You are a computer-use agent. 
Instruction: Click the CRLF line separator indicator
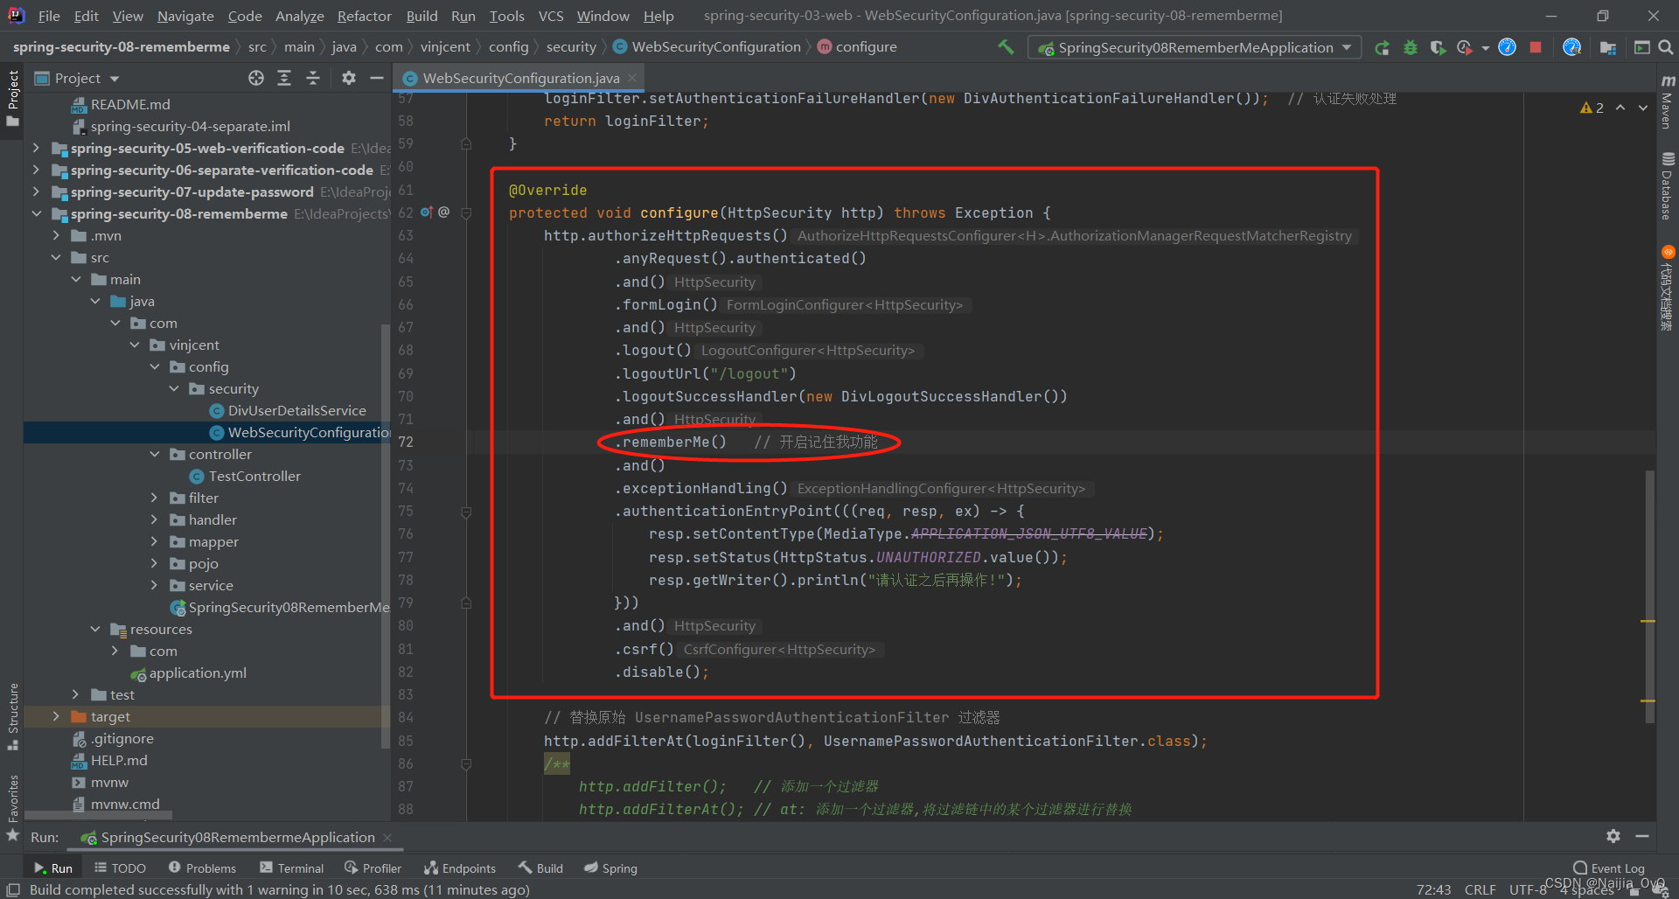tap(1480, 889)
